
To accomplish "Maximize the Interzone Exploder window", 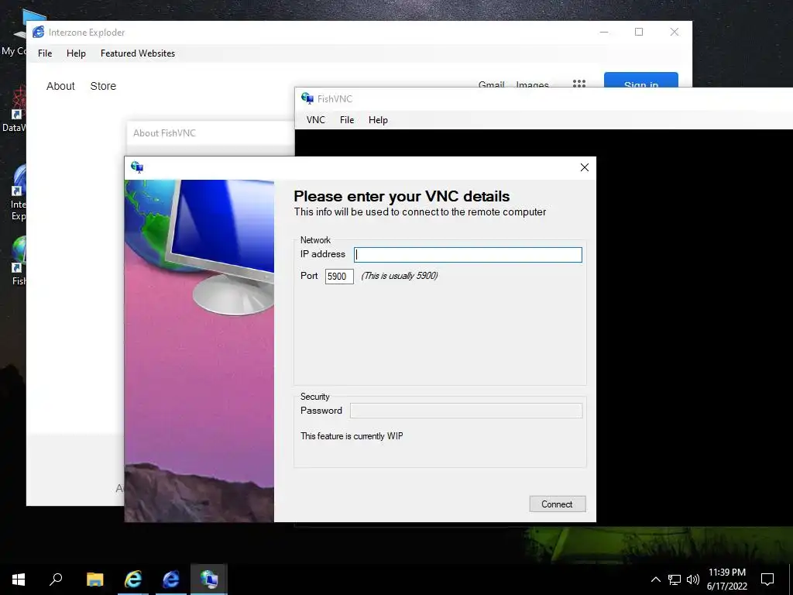I will tap(639, 32).
